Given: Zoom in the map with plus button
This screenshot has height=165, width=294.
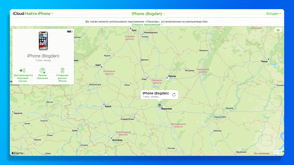Looking at the screenshot, I should tap(280, 152).
